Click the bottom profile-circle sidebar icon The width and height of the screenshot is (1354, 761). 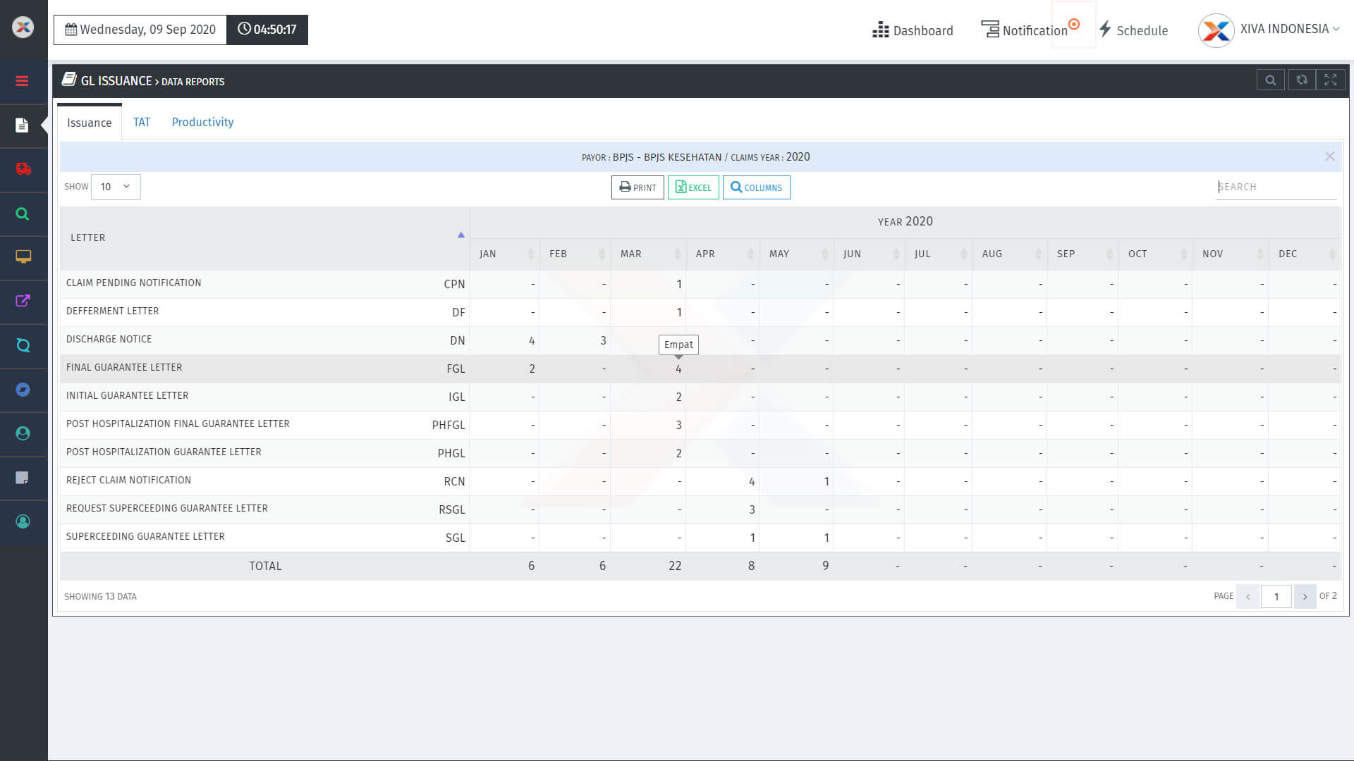(23, 521)
